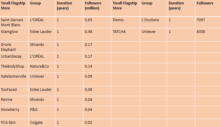This screenshot has height=127, width=221.
Task: Select the TheBodyShop cell
Action: (14, 68)
